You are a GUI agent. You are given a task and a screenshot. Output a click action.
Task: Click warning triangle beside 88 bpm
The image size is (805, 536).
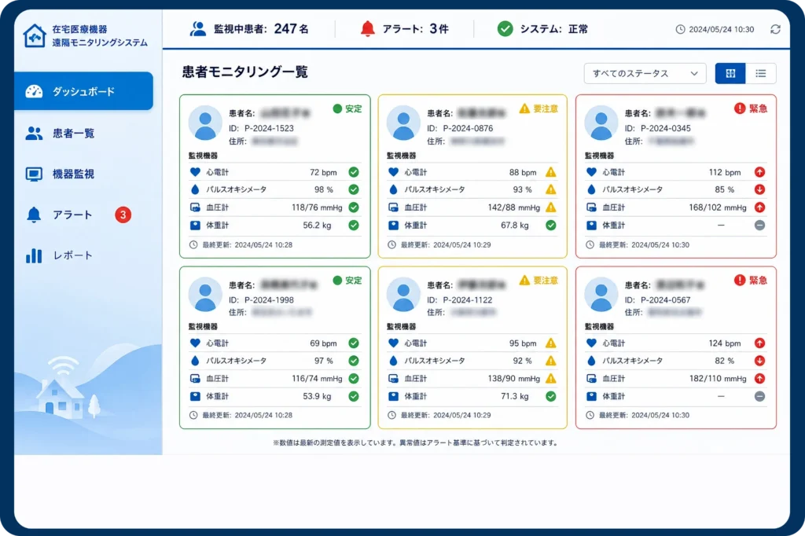pyautogui.click(x=551, y=172)
